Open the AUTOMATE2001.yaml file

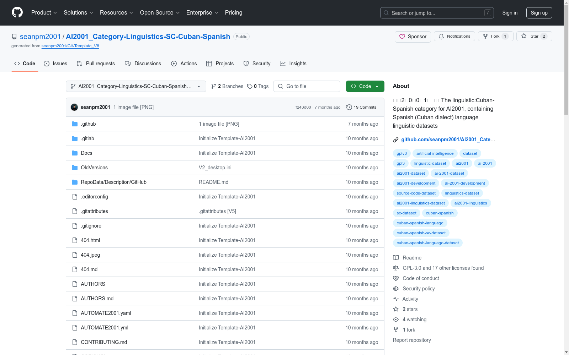pos(106,313)
